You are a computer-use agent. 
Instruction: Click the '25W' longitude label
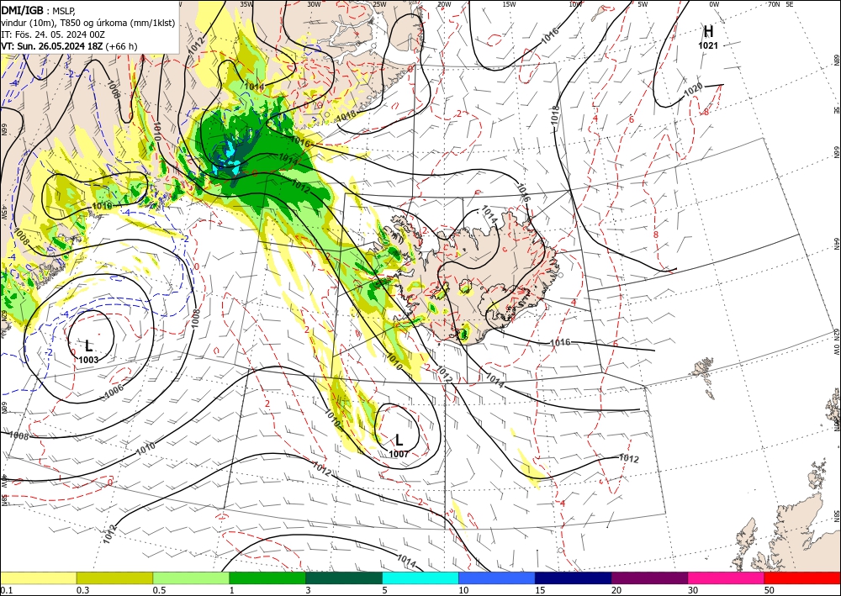379,4
